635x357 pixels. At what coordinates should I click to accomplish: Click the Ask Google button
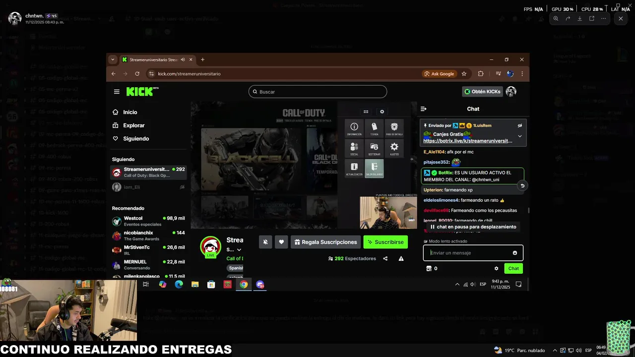[x=439, y=74]
